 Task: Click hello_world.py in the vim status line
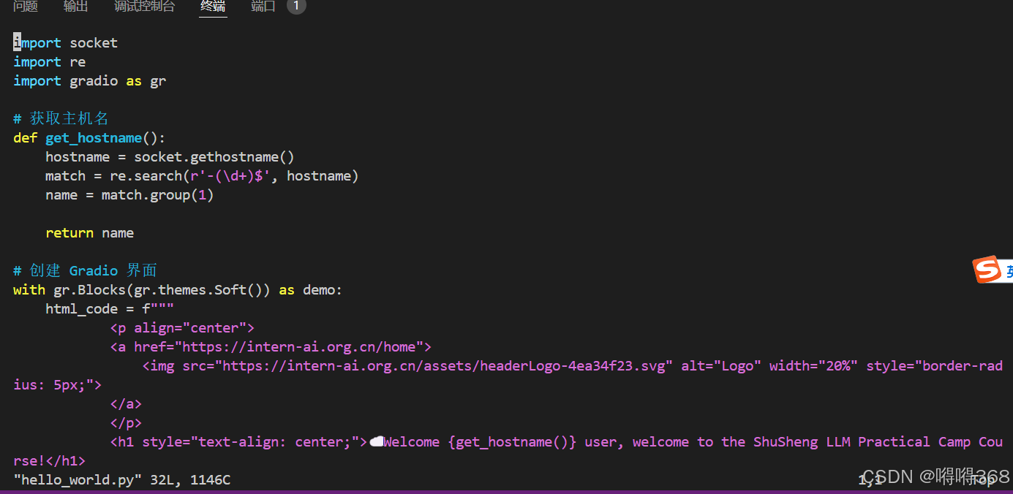[76, 479]
